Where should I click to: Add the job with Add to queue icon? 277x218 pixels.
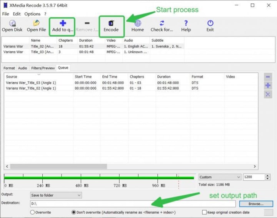pos(63,23)
